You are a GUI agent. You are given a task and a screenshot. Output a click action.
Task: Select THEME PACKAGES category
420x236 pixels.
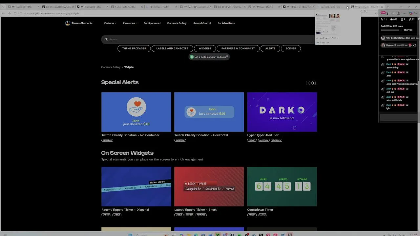pos(134,49)
